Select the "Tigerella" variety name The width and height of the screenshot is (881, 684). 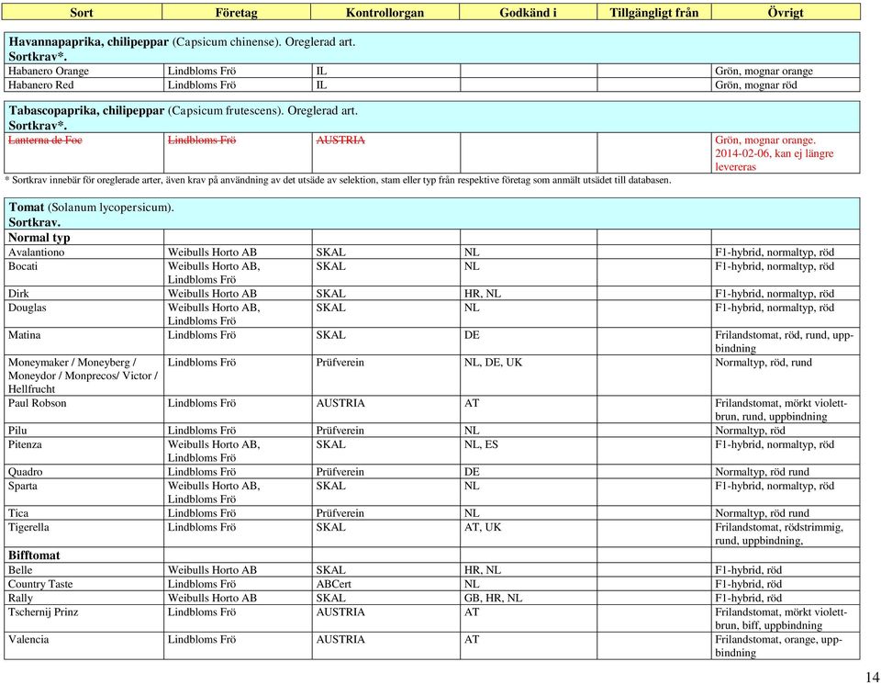[x=28, y=527]
